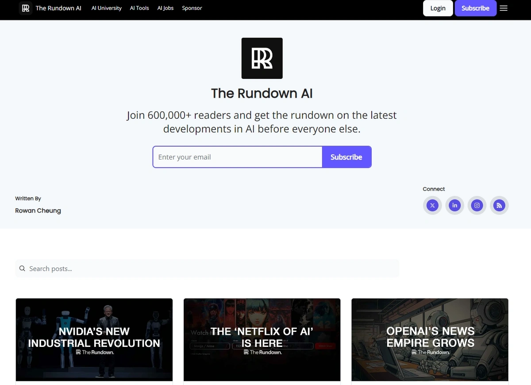
Task: Open AI Jobs in navigation
Action: tap(165, 8)
